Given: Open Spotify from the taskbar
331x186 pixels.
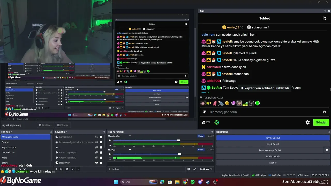Looking at the screenshot, I should click(193, 182).
